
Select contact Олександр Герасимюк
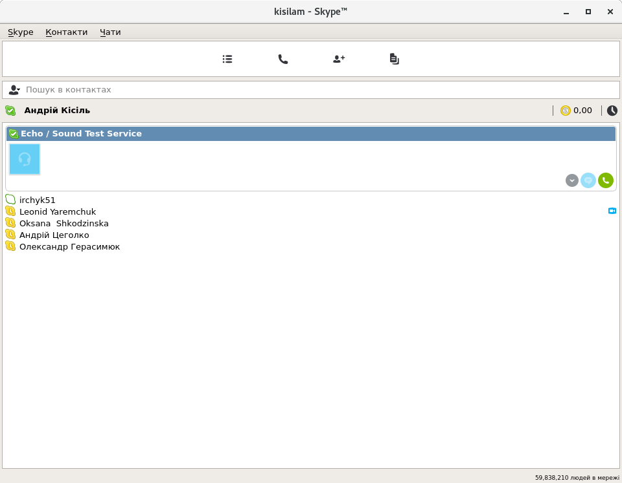(x=69, y=246)
